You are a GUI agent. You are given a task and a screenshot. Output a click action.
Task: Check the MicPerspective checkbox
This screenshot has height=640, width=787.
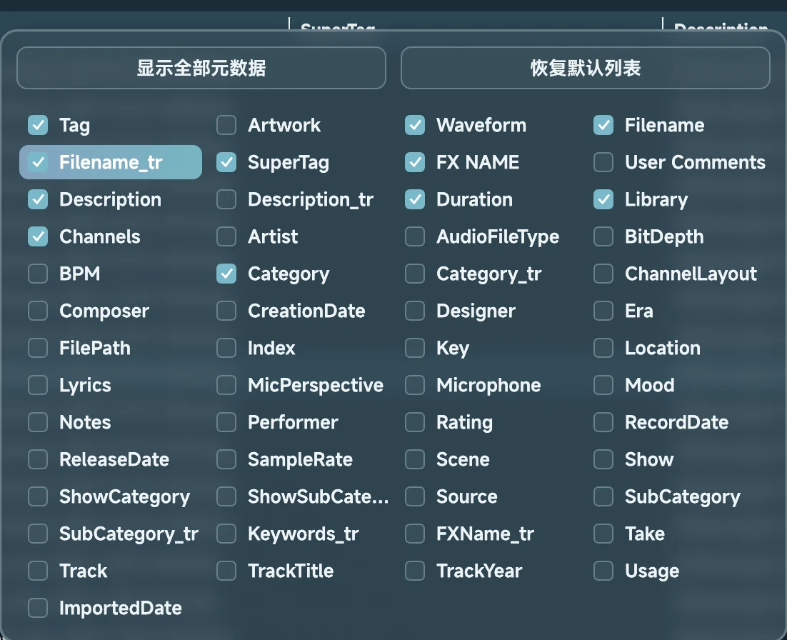[x=226, y=385]
